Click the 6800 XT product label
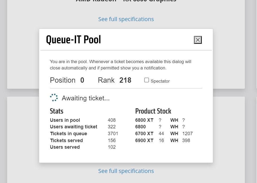Image resolution: width=257 pixels, height=183 pixels. (144, 120)
